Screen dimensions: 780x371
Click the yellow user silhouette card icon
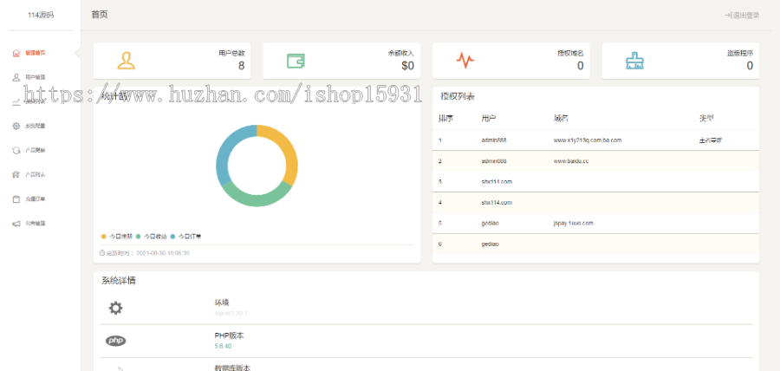[127, 61]
